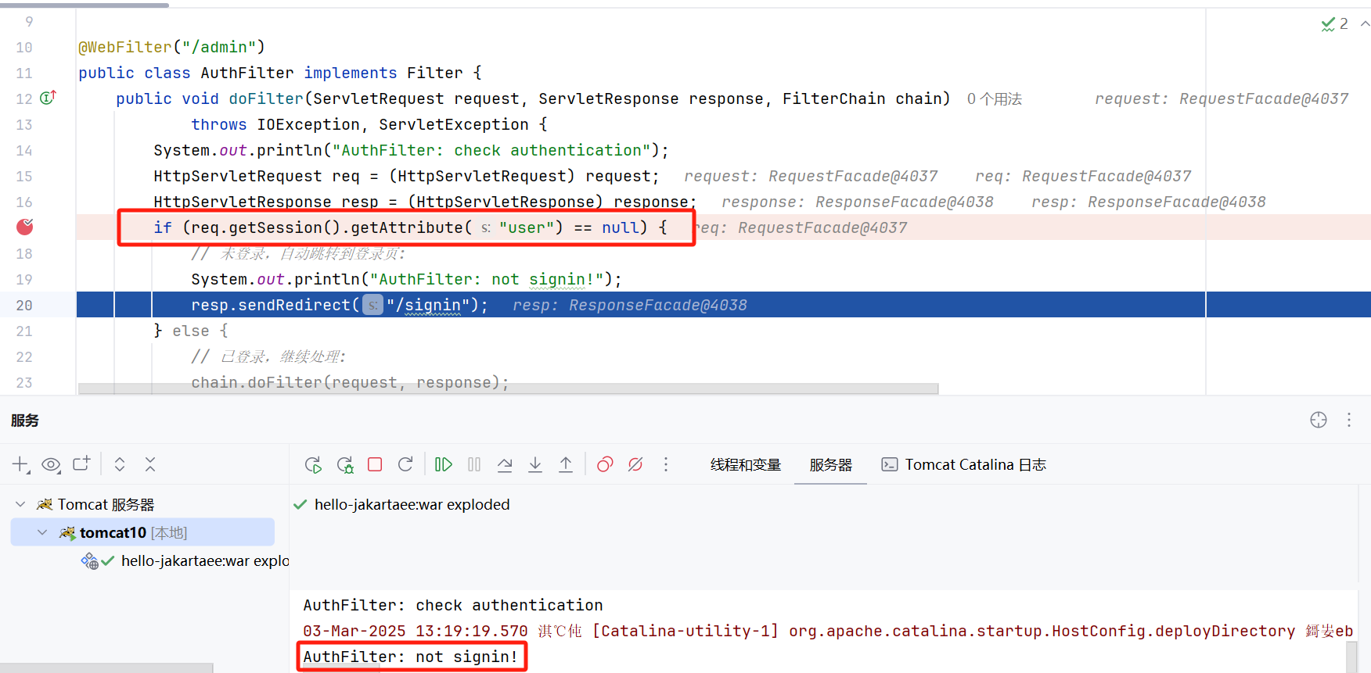
Task: Click the Update/Redeploy application icon
Action: point(405,464)
